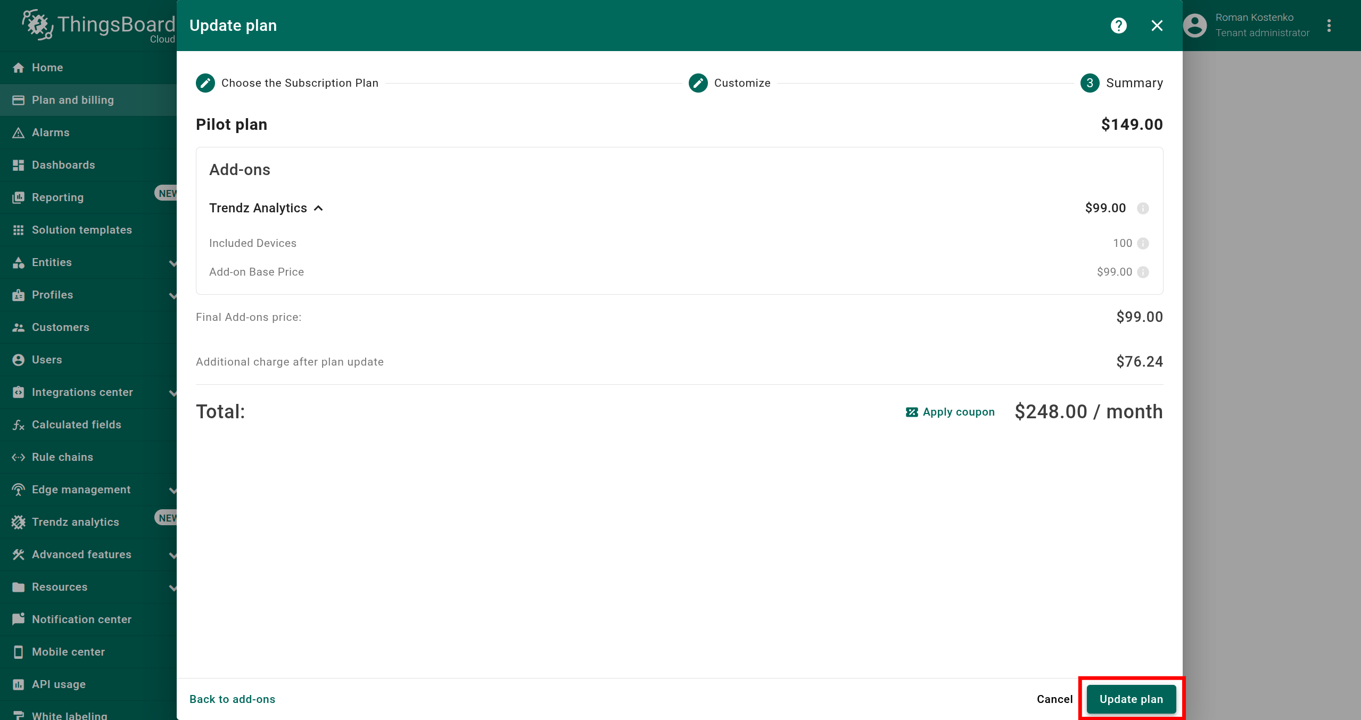
Task: Open the user profile avatar icon
Action: [1195, 26]
